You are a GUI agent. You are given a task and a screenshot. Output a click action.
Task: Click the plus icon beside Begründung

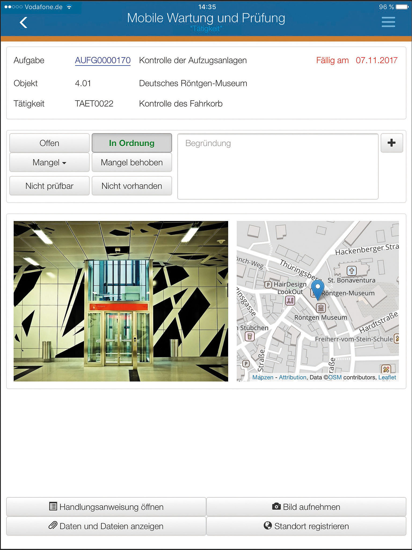(392, 143)
